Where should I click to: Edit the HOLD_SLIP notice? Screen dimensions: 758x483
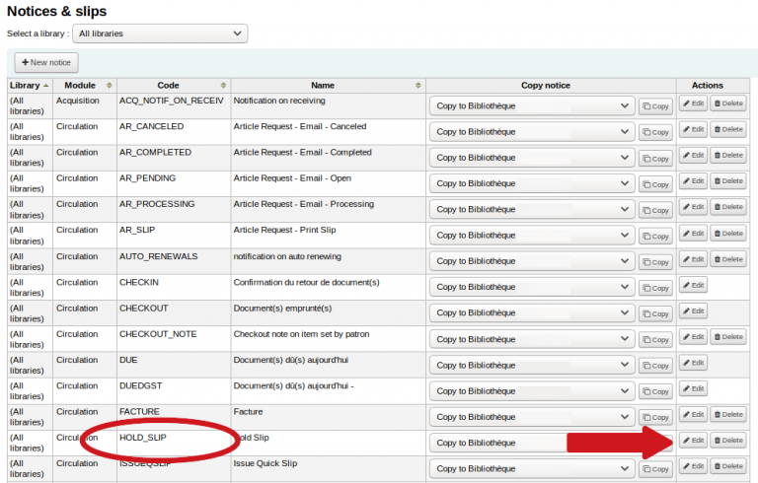pos(693,441)
